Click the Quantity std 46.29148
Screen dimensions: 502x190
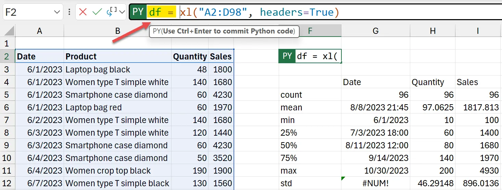433,183
